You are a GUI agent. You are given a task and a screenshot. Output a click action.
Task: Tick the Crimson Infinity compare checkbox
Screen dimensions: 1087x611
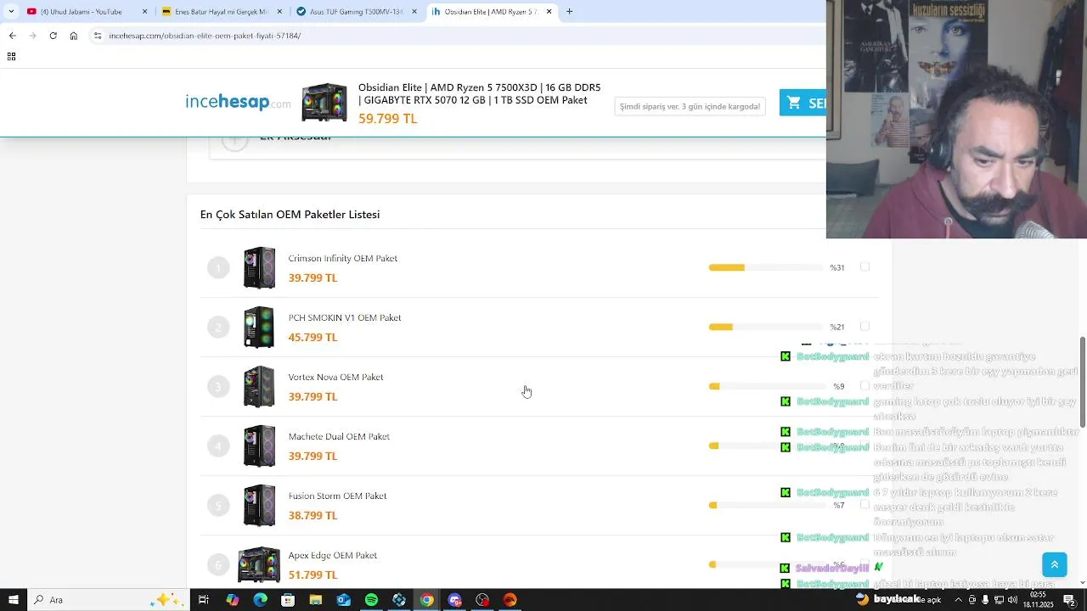pos(865,267)
